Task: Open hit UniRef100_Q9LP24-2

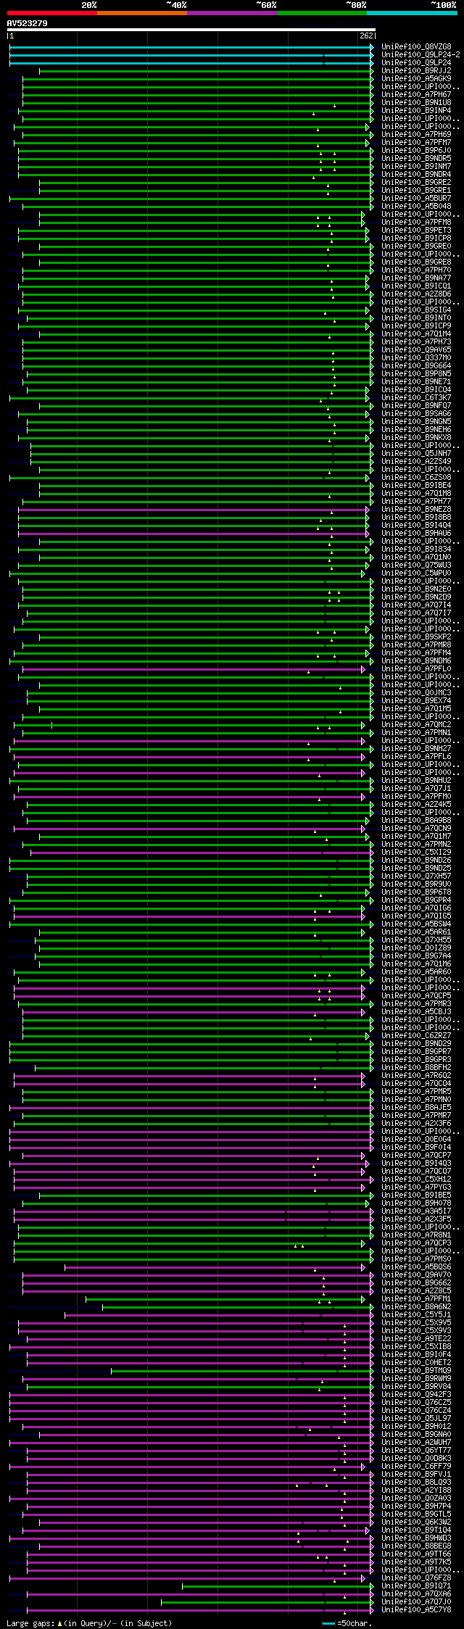Action: [420, 55]
